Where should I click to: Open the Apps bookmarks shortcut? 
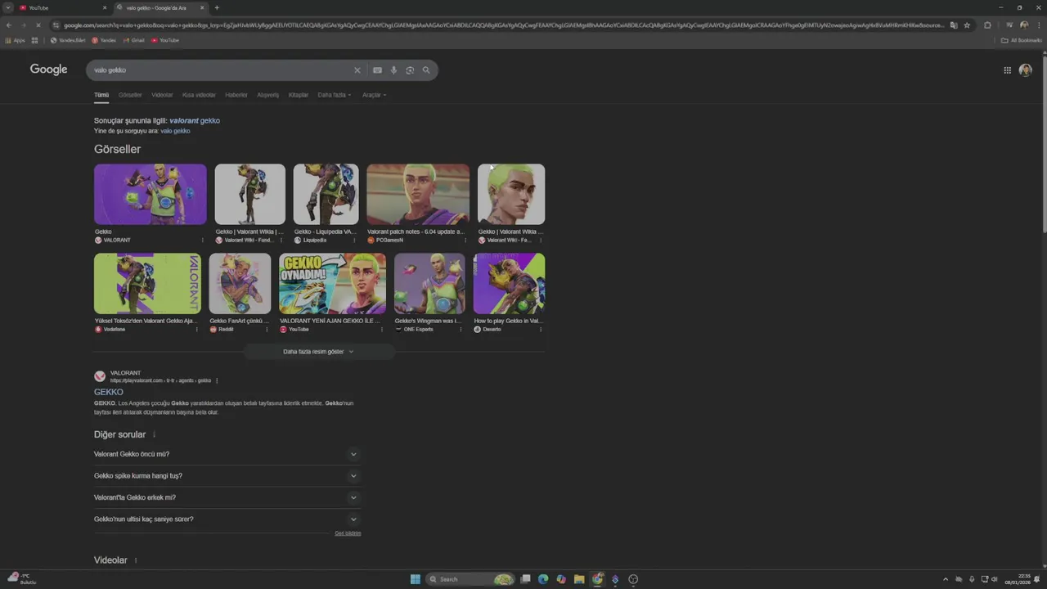pyautogui.click(x=15, y=40)
